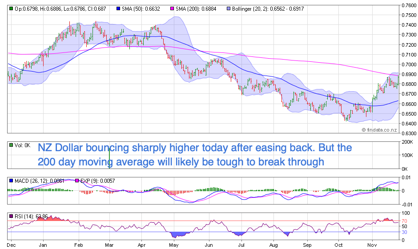Select the 'EXP (9): 0.0057' label
Screen dimensions: 418x249
97,181
